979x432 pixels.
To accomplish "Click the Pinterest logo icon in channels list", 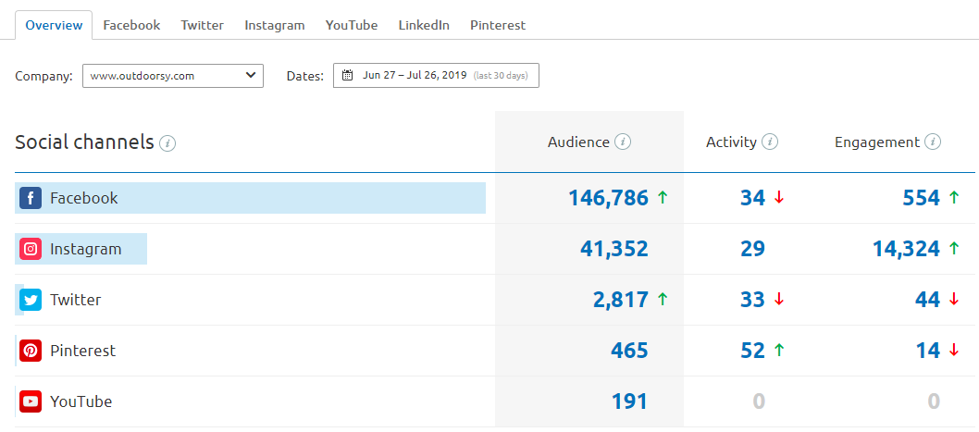I will pyautogui.click(x=31, y=351).
